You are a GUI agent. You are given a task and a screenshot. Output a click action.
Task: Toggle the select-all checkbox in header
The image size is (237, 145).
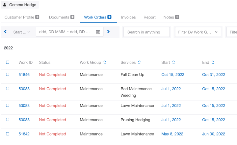[8, 62]
